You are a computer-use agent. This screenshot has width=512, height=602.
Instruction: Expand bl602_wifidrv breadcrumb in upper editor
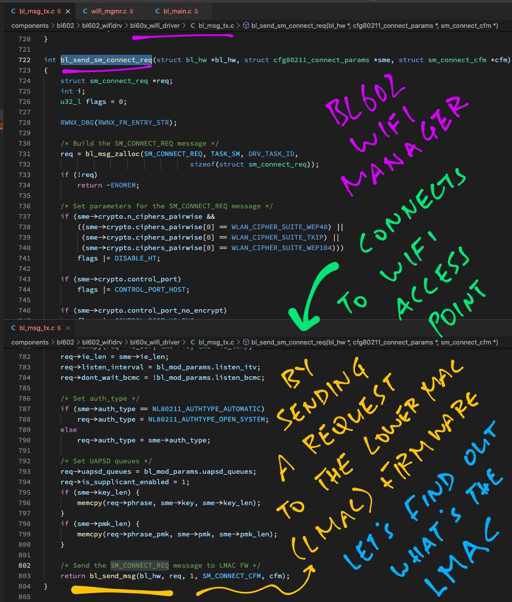coord(102,25)
